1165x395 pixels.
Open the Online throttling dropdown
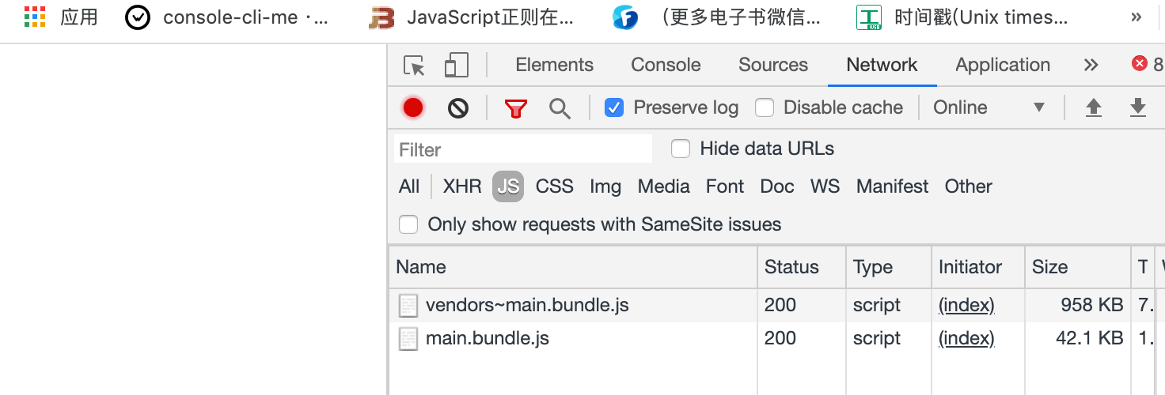[989, 107]
